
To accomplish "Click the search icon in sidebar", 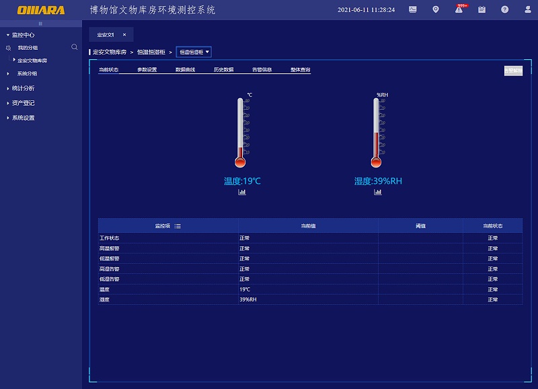I will coord(74,47).
